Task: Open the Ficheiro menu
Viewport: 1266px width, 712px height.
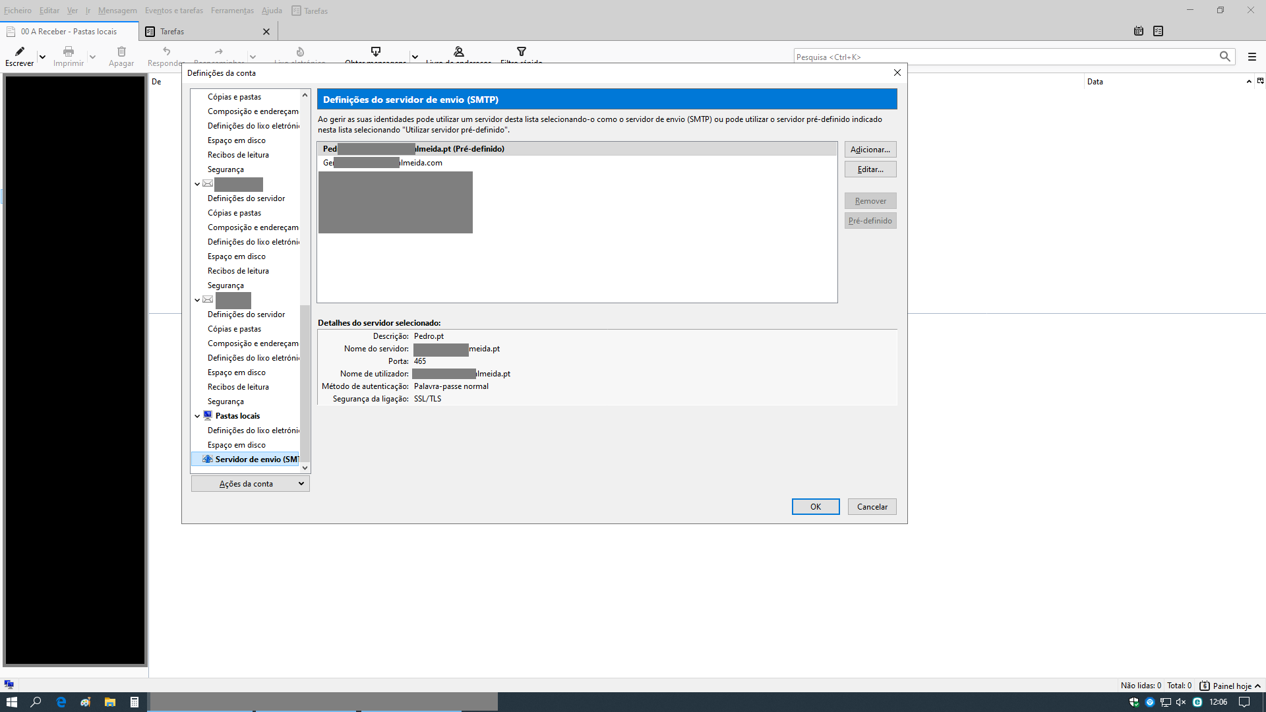Action: (18, 11)
